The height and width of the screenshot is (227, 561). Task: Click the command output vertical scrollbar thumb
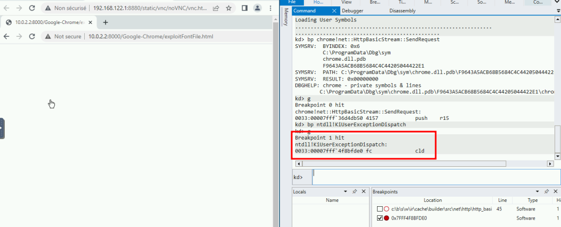click(557, 140)
